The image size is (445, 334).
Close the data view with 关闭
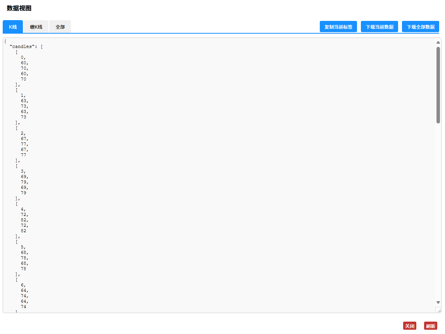(409, 326)
